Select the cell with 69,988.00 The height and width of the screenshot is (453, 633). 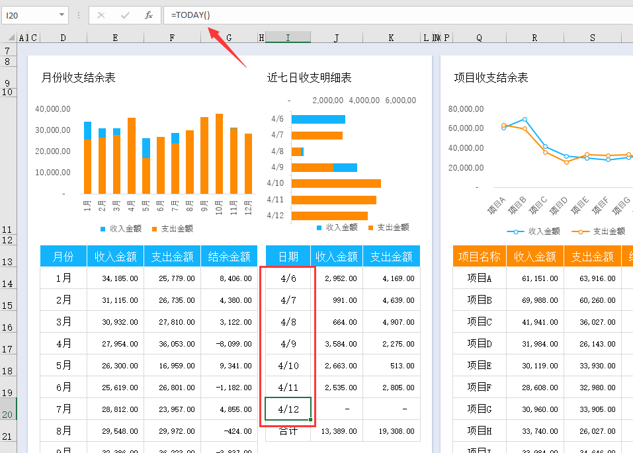pos(534,300)
